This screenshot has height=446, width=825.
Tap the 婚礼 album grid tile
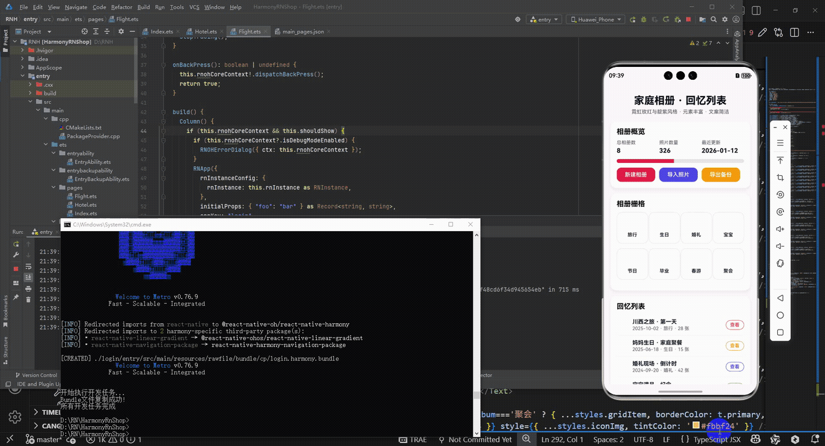pos(696,227)
